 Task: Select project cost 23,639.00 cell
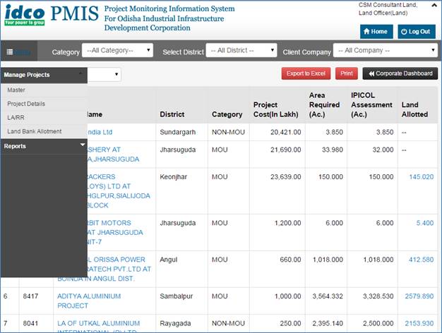coord(285,176)
